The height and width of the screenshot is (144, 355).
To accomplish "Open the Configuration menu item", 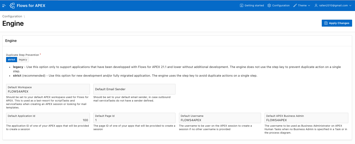I will (x=278, y=5).
